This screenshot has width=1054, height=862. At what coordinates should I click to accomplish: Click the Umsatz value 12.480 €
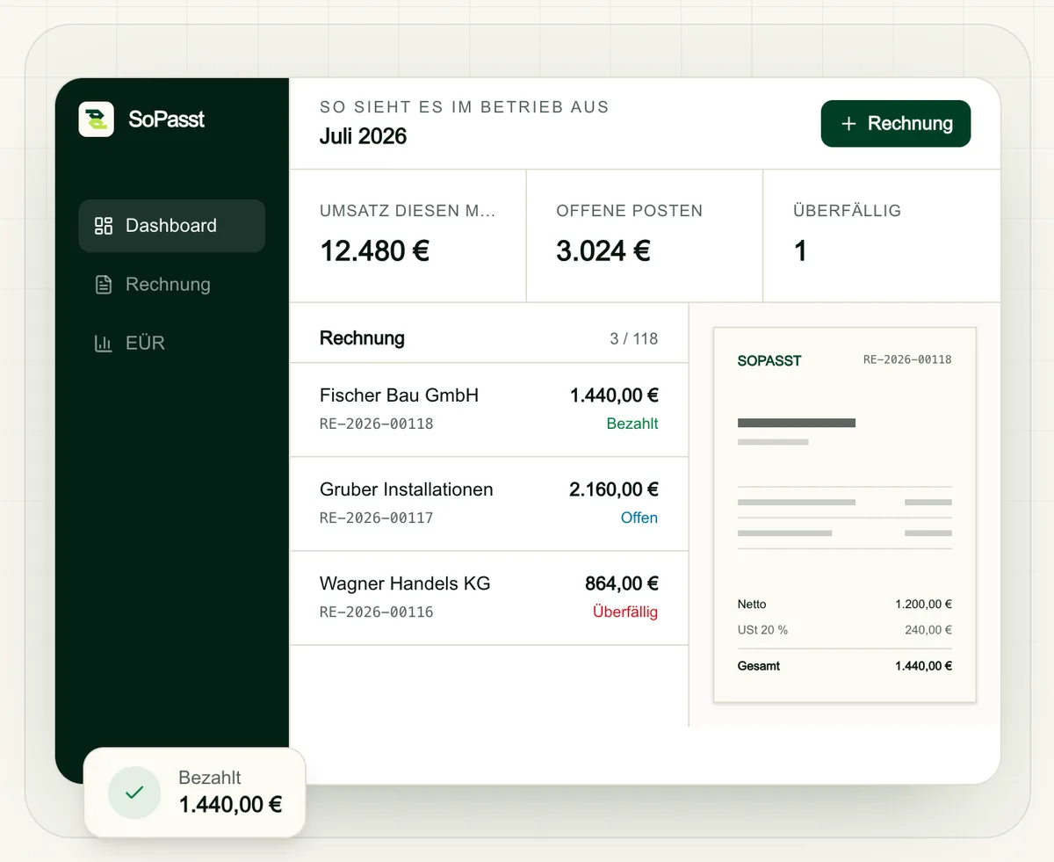[x=375, y=251]
